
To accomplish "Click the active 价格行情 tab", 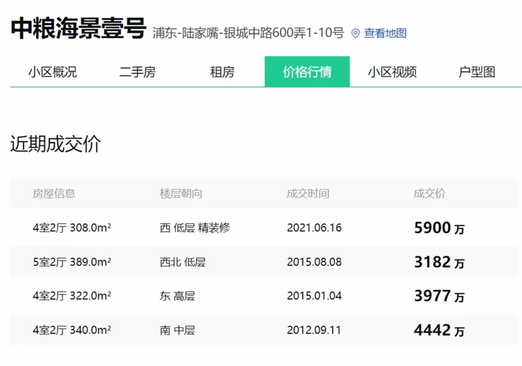I will coord(307,72).
